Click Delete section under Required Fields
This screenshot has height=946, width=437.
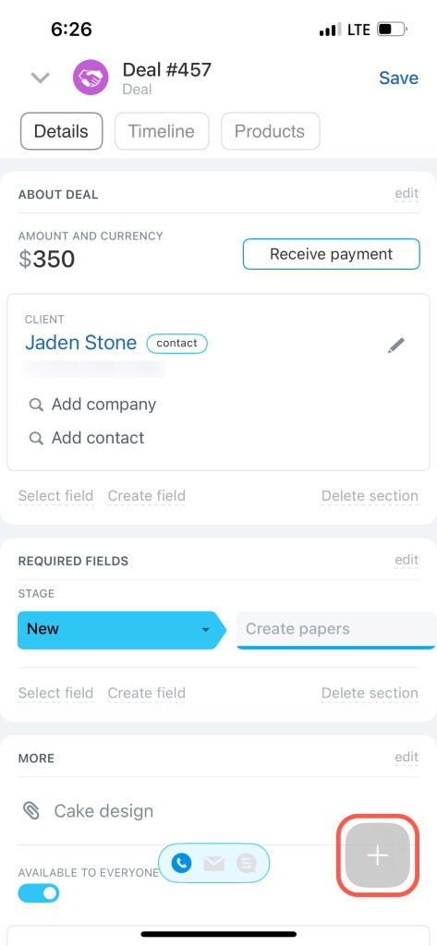pyautogui.click(x=370, y=693)
